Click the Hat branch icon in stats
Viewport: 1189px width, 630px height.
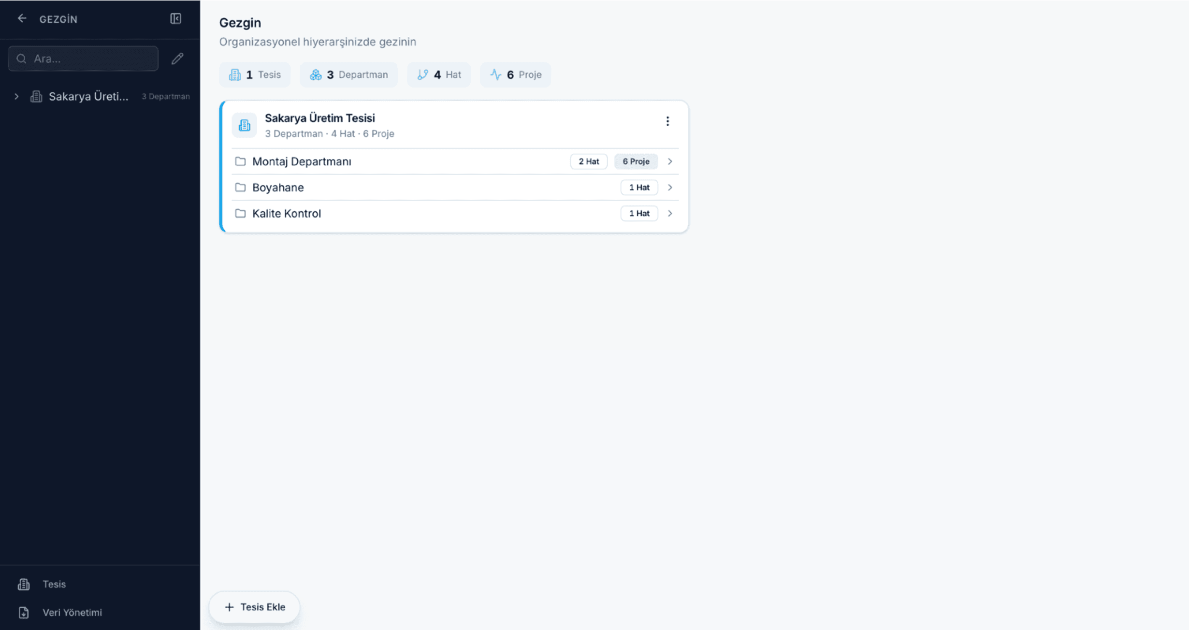[x=423, y=74]
